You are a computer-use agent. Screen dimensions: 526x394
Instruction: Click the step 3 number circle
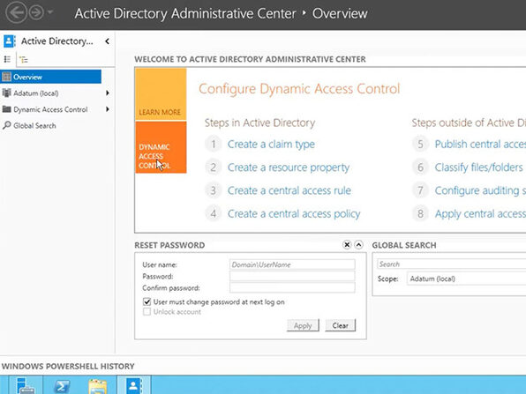pos(214,190)
